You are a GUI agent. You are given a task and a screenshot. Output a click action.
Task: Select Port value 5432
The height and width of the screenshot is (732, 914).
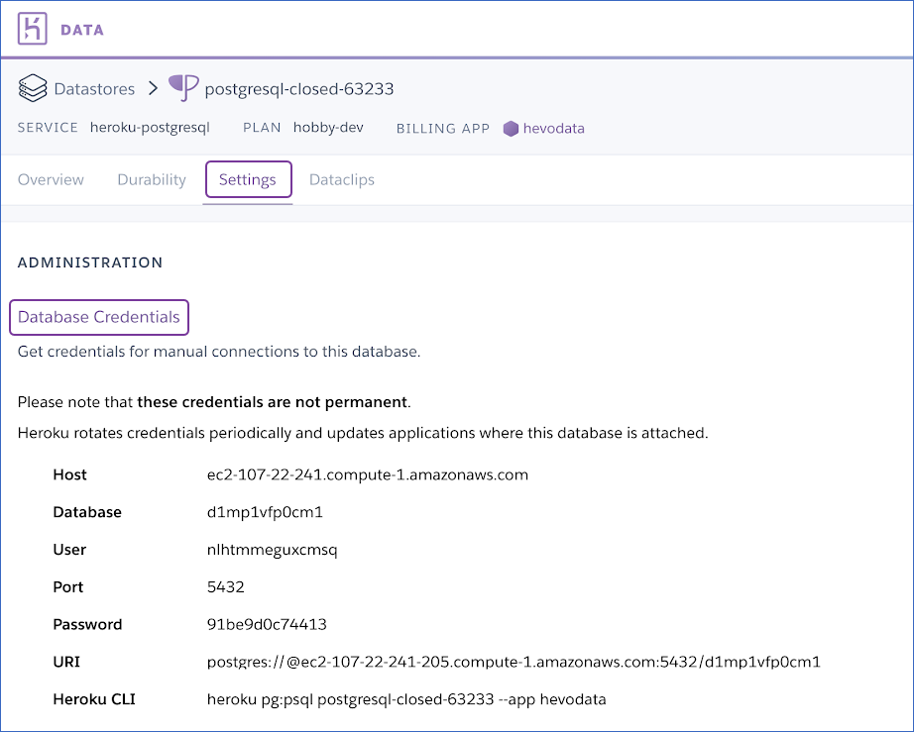[x=226, y=587]
